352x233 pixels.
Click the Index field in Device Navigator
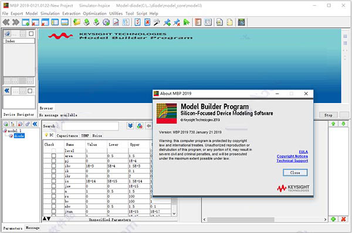(x=19, y=41)
